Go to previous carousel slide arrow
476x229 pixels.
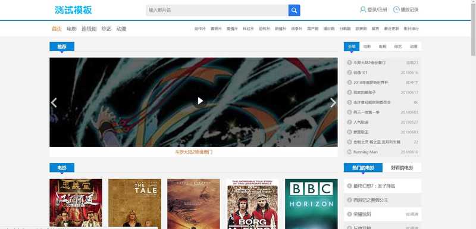coord(54,102)
